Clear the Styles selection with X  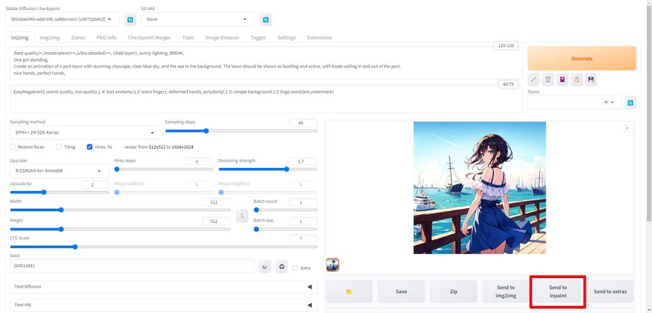(x=606, y=102)
